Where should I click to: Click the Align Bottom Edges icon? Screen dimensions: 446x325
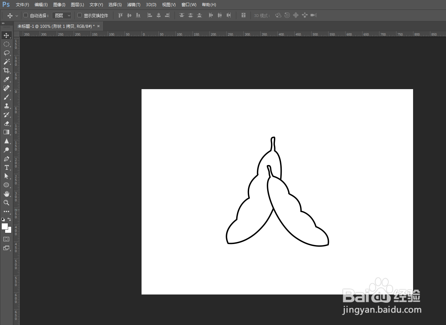tap(138, 15)
